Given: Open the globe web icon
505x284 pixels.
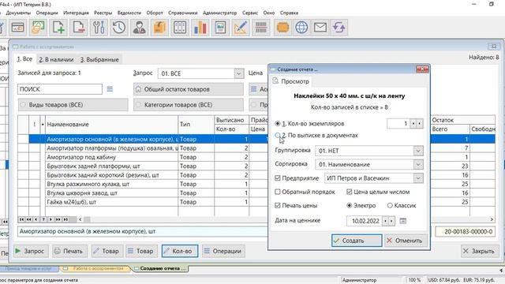Looking at the screenshot, I should coord(301,28).
